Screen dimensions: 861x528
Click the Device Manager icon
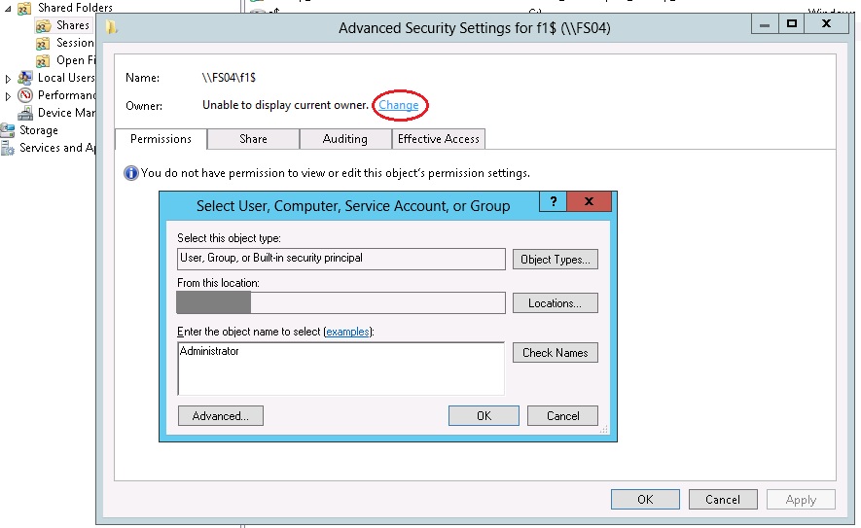[24, 113]
